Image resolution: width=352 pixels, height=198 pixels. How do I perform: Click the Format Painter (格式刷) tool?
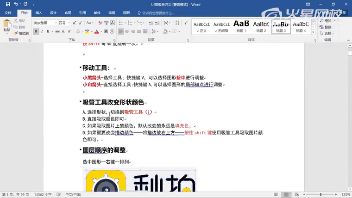coord(21,33)
